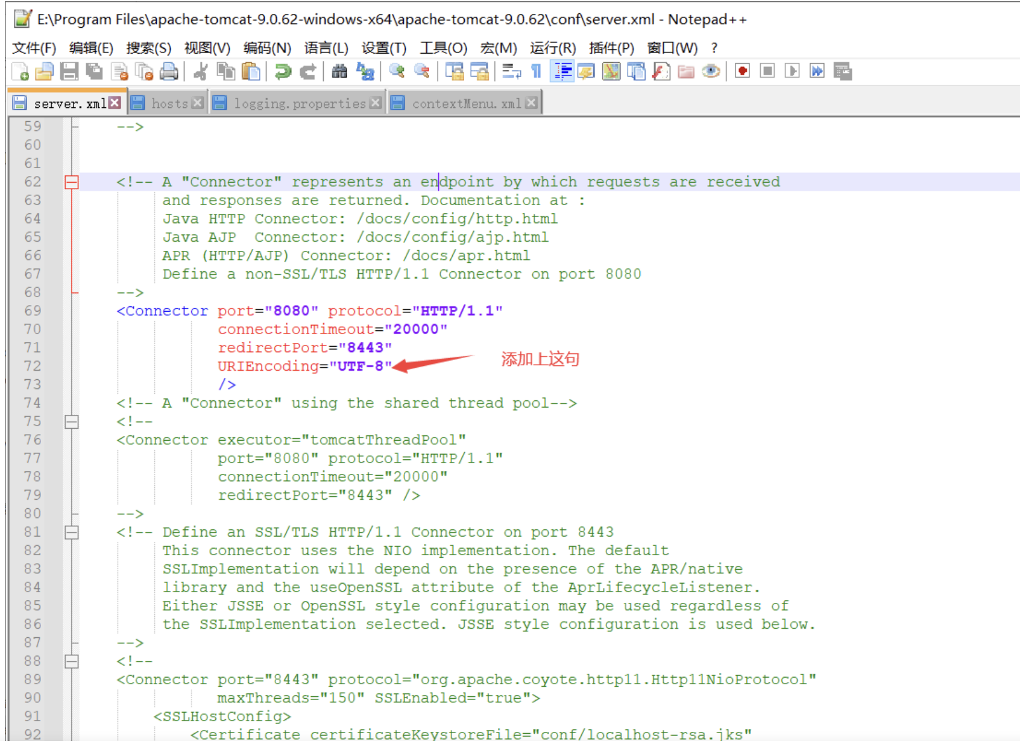Open the Document List panel icon
The height and width of the screenshot is (753, 1020).
pos(636,72)
